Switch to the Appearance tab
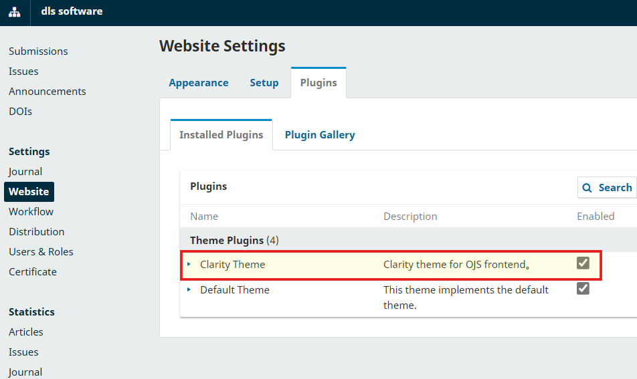Image resolution: width=637 pixels, height=379 pixels. click(198, 83)
